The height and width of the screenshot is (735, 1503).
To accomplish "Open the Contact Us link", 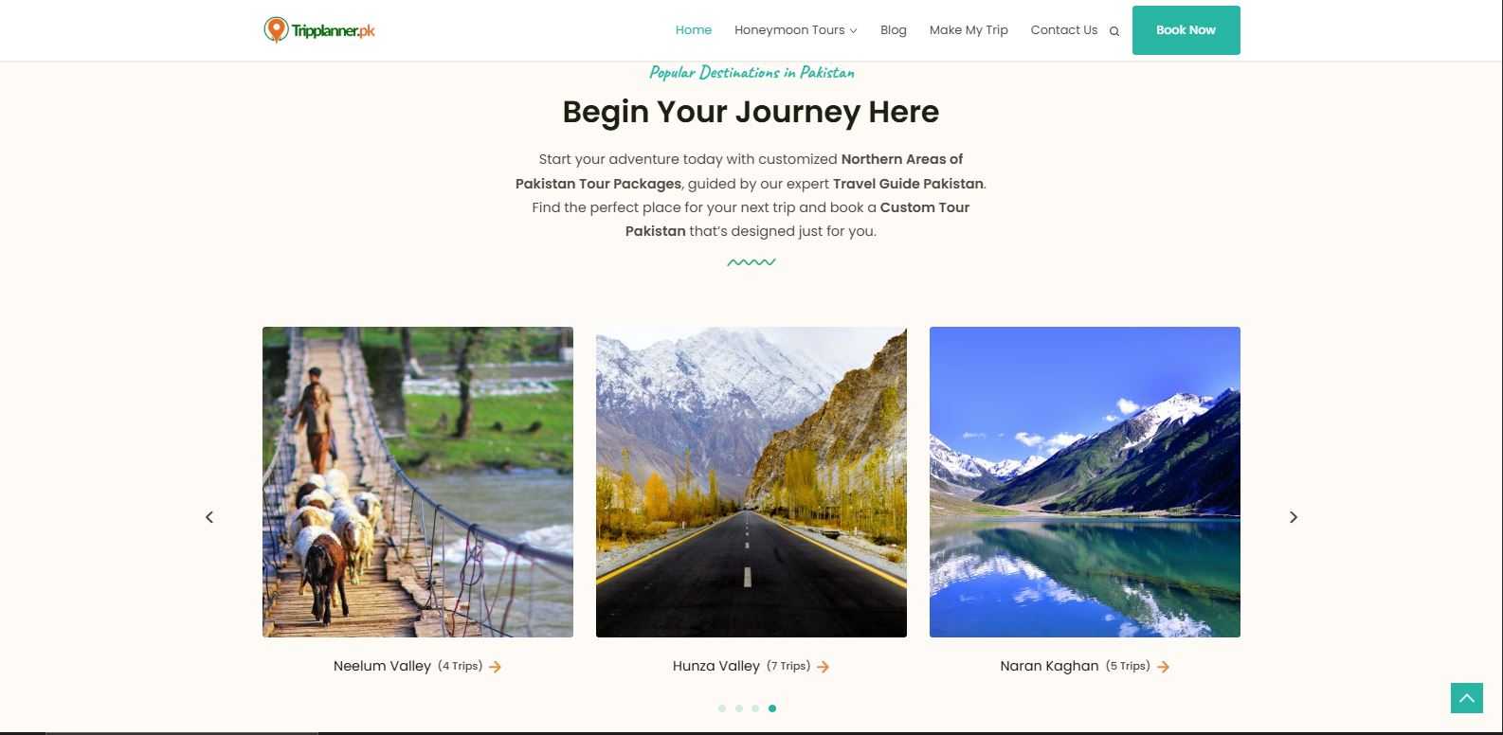I will (x=1064, y=30).
